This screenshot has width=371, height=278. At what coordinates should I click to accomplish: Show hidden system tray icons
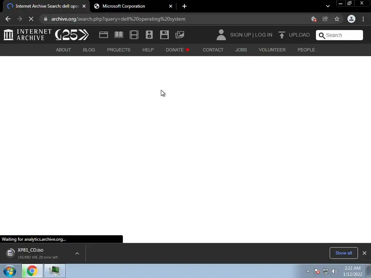tap(308, 271)
